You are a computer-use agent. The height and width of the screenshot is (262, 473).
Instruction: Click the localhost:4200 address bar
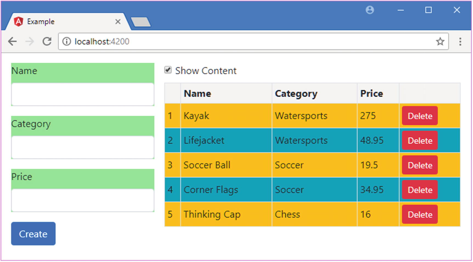tap(247, 42)
